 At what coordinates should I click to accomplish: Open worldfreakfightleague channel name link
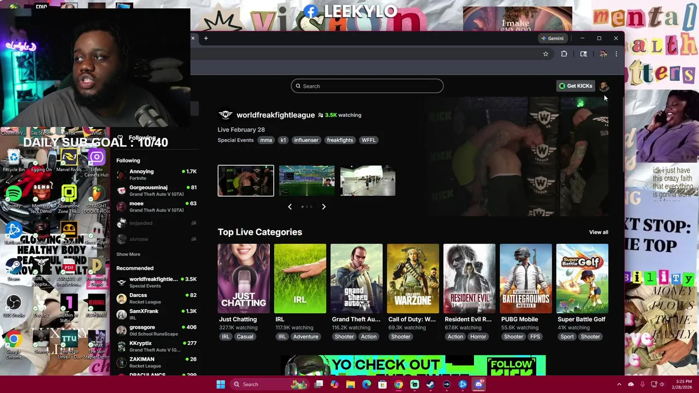[x=275, y=115]
